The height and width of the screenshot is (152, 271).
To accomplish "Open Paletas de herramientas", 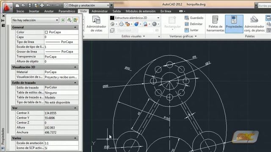I will 216,24.
